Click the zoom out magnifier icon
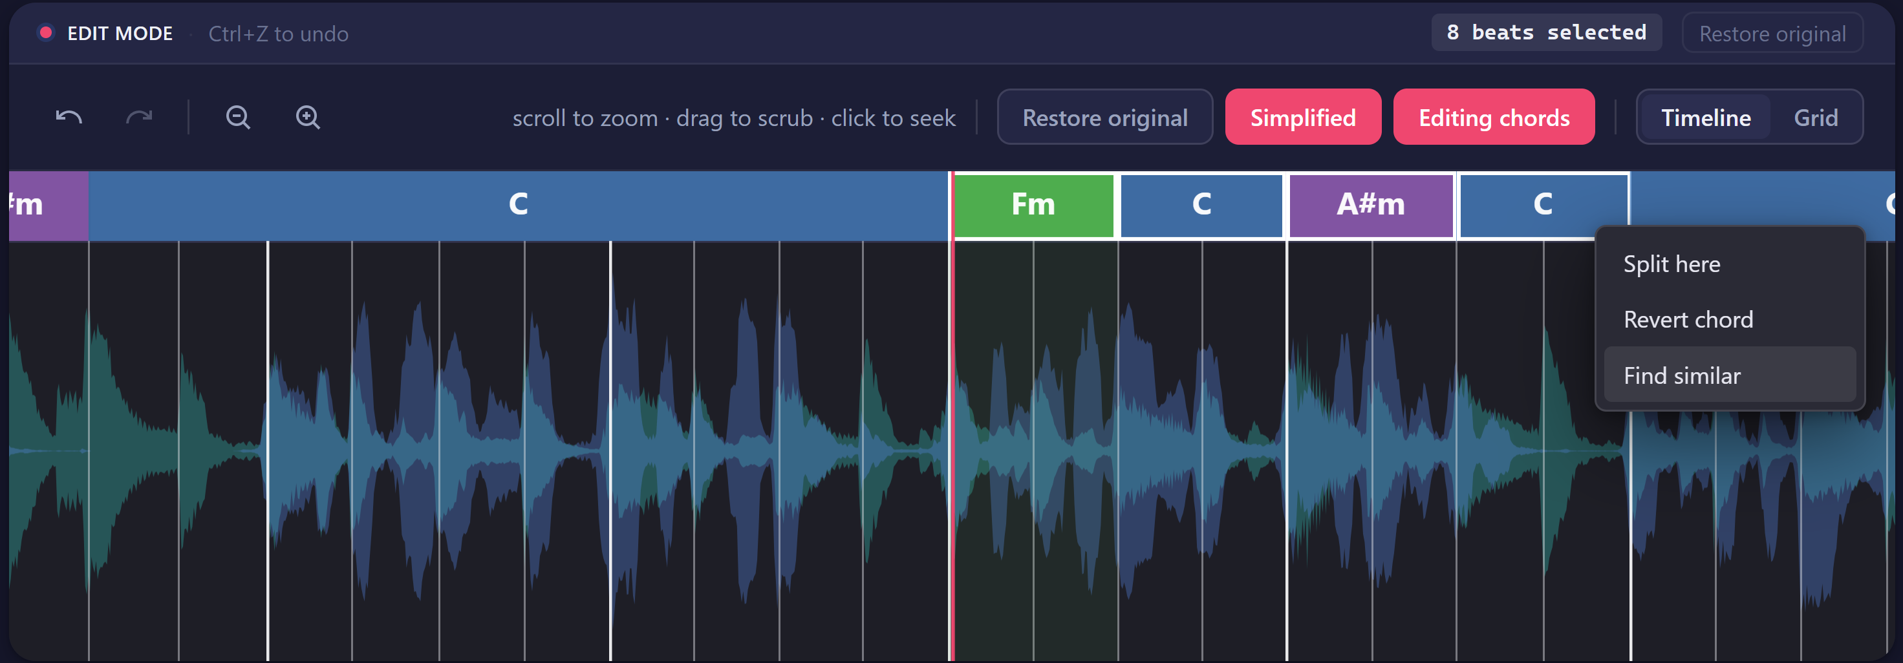Image resolution: width=1903 pixels, height=663 pixels. pyautogui.click(x=238, y=118)
